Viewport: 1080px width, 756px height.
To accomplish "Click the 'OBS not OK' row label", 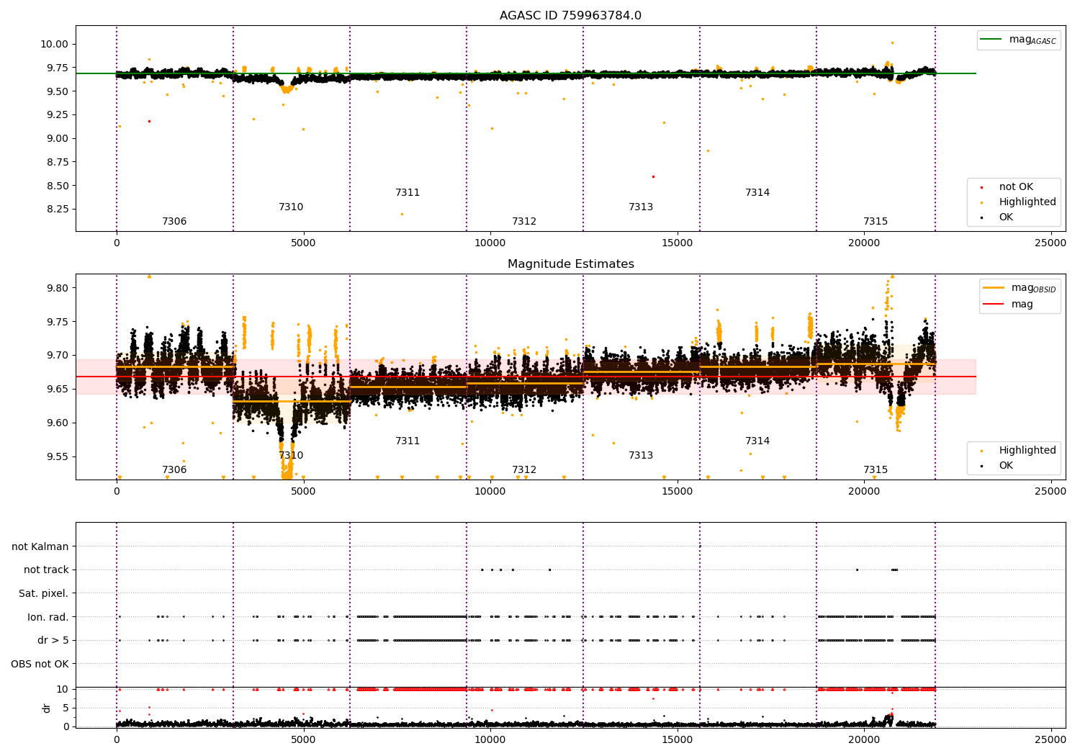I will pyautogui.click(x=40, y=664).
